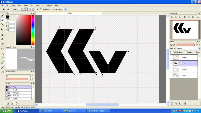Float the Brush Control panel
201x113 pixels.
click(x=31, y=72)
